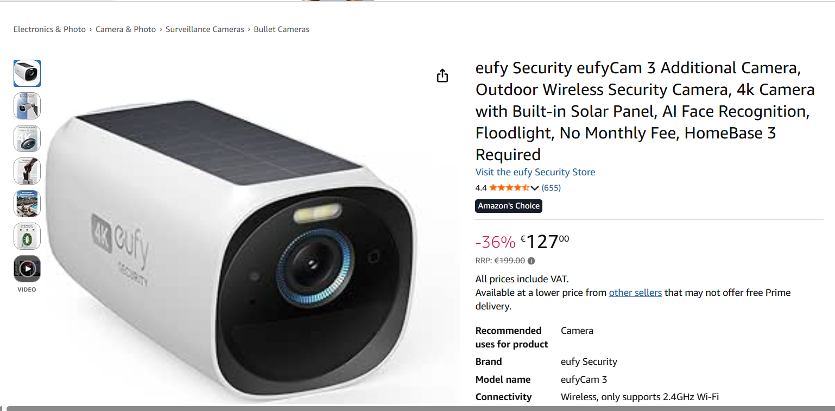Expand the ratings breakdown chevron
The width and height of the screenshot is (835, 411).
point(535,187)
